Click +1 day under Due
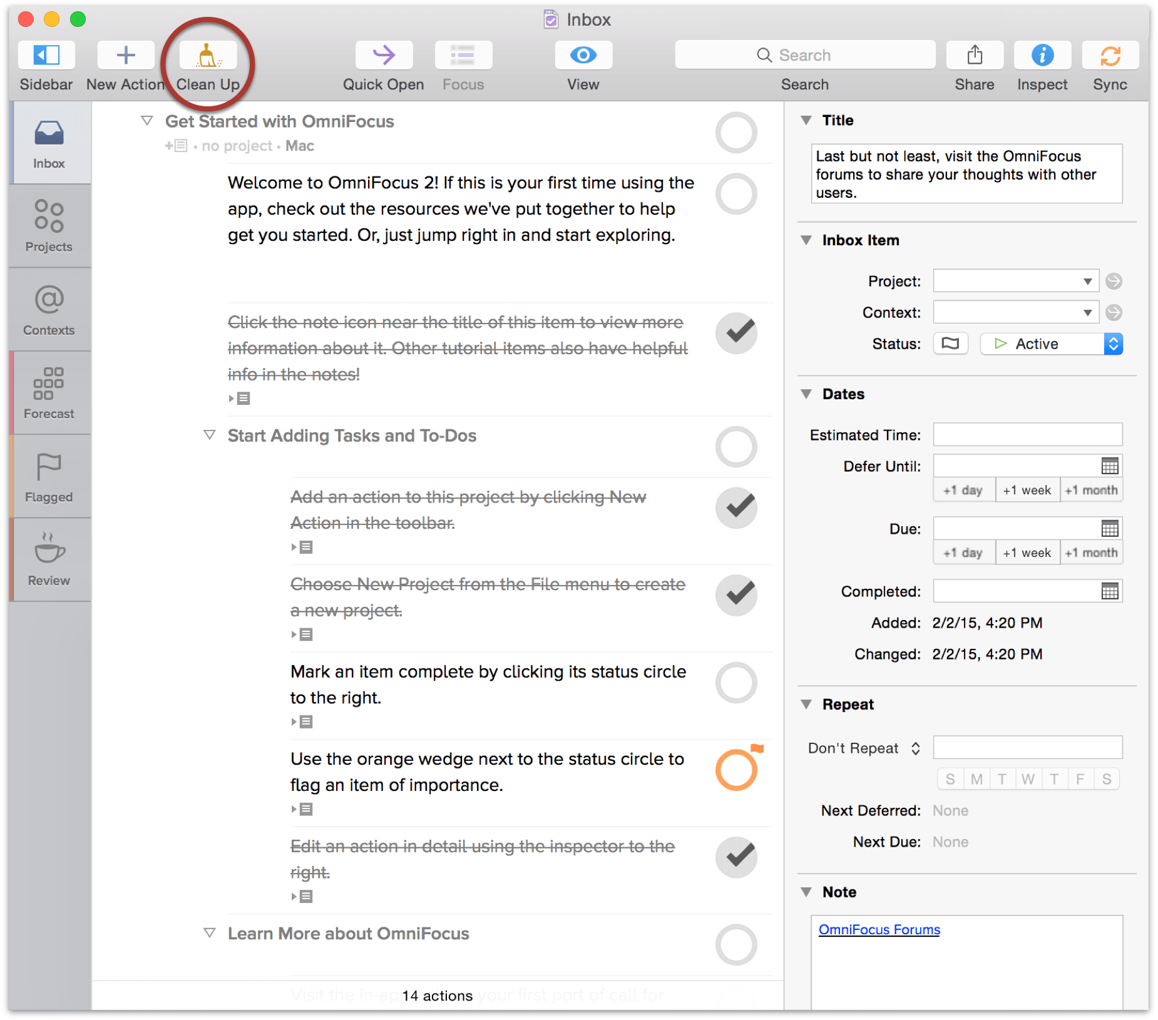Screen dimensions: 1158x1020 (x=963, y=553)
